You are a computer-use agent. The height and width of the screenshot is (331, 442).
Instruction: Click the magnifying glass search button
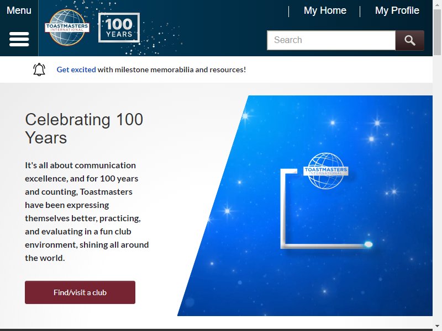(x=409, y=40)
